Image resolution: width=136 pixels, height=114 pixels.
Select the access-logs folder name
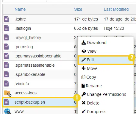tap(26, 93)
